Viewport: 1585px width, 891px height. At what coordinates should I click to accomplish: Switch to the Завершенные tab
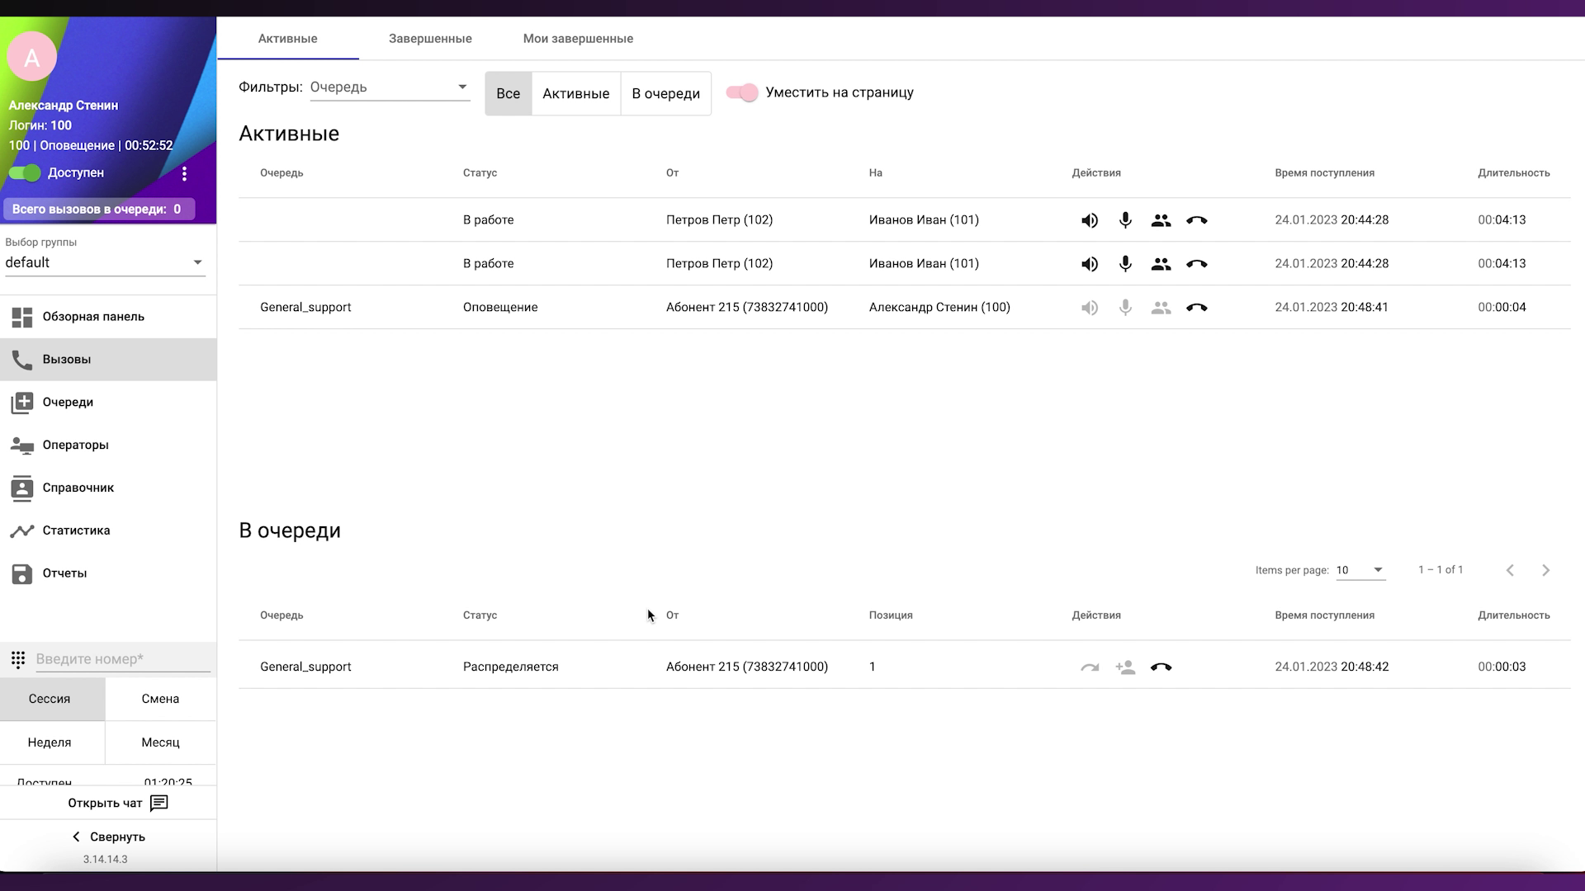coord(430,39)
